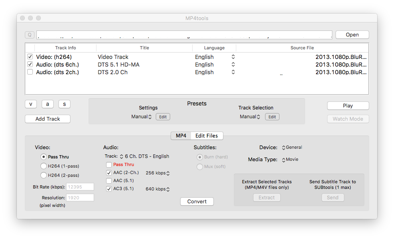This screenshot has height=239, width=394.
Task: Click Edit next to Track Selection preset
Action: point(272,117)
